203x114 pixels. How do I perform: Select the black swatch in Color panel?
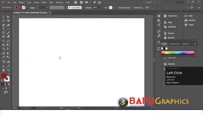pyautogui.click(x=164, y=48)
